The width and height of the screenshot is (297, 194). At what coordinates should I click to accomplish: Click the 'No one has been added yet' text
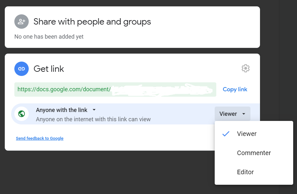click(x=49, y=37)
